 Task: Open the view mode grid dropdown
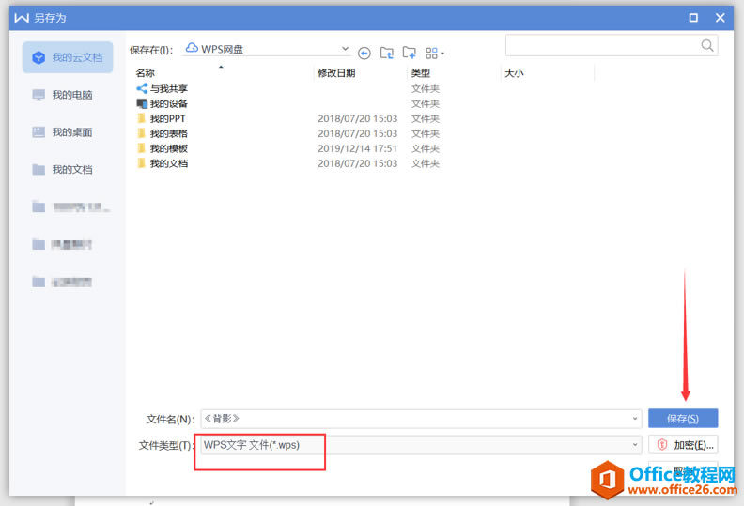click(435, 54)
